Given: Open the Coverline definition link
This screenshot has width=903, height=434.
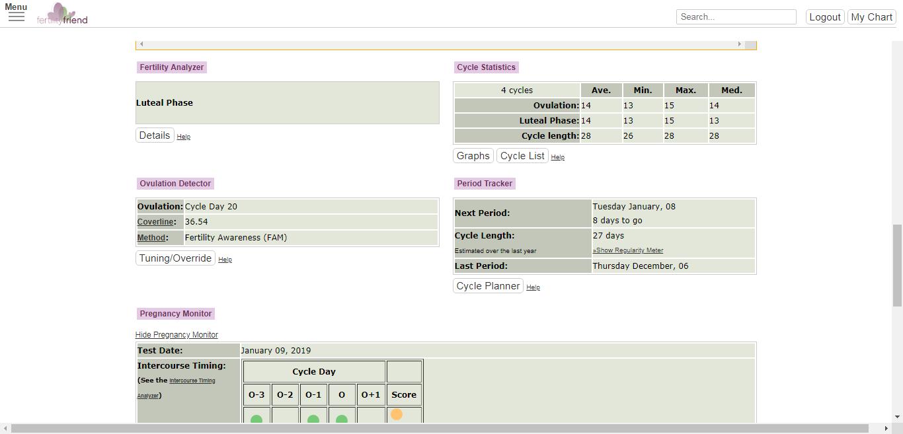Looking at the screenshot, I should pos(155,222).
